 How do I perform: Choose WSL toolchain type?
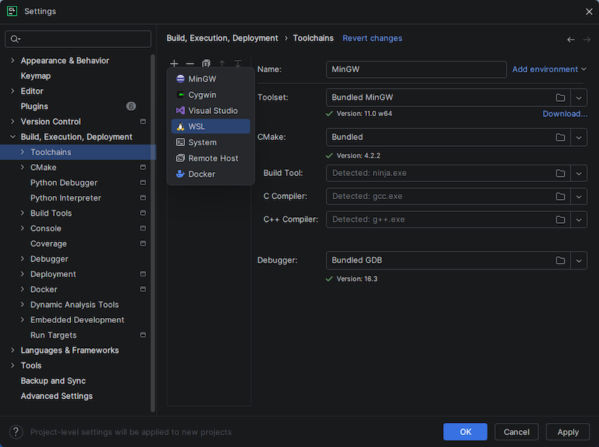click(210, 127)
